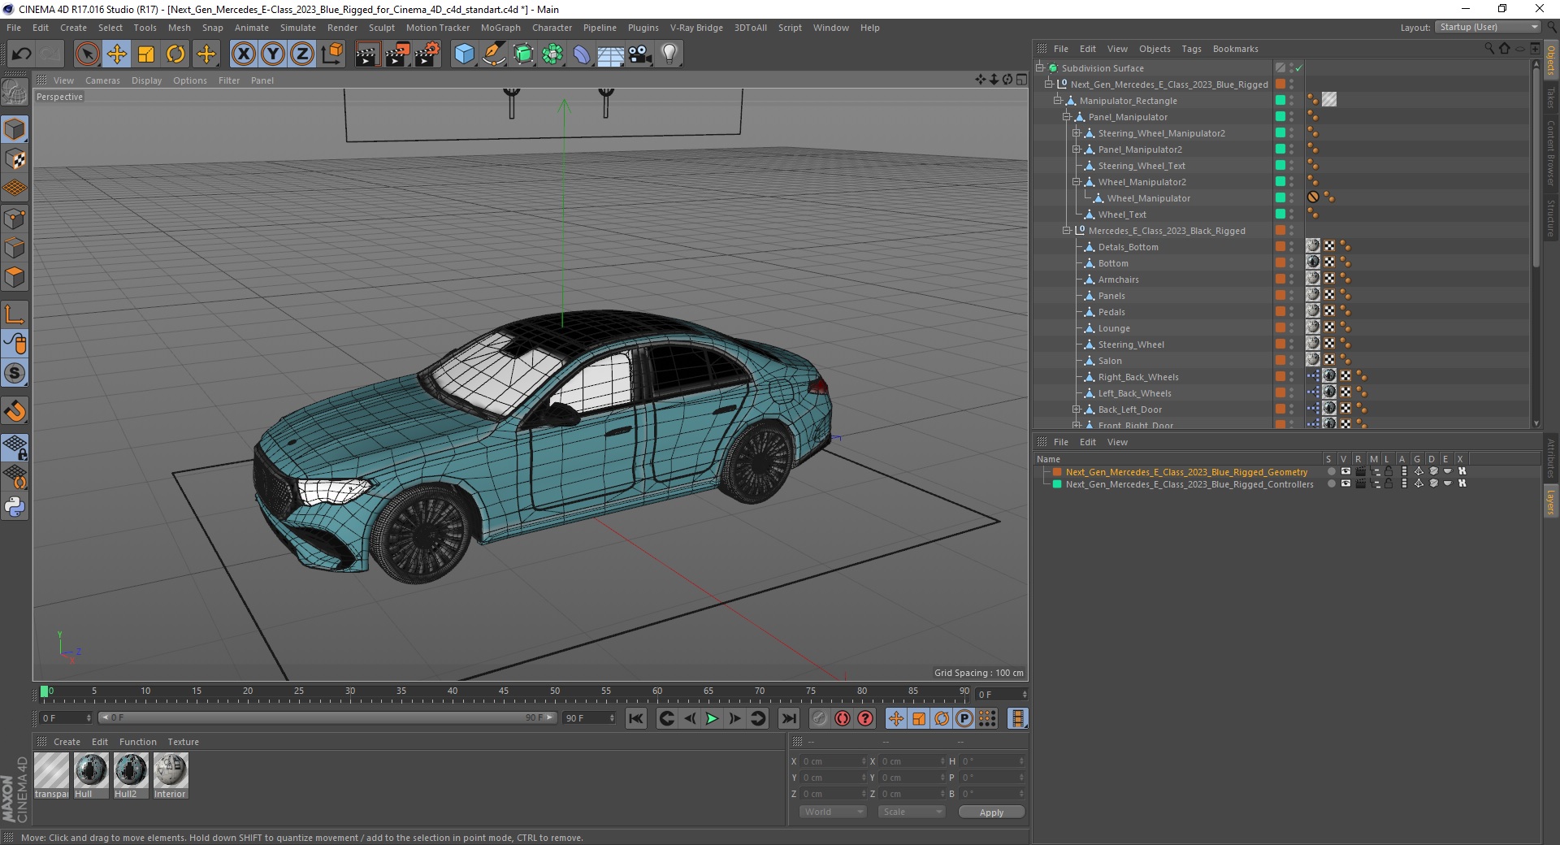The image size is (1560, 845).
Task: Record active objects keyframe button
Action: [x=820, y=718]
